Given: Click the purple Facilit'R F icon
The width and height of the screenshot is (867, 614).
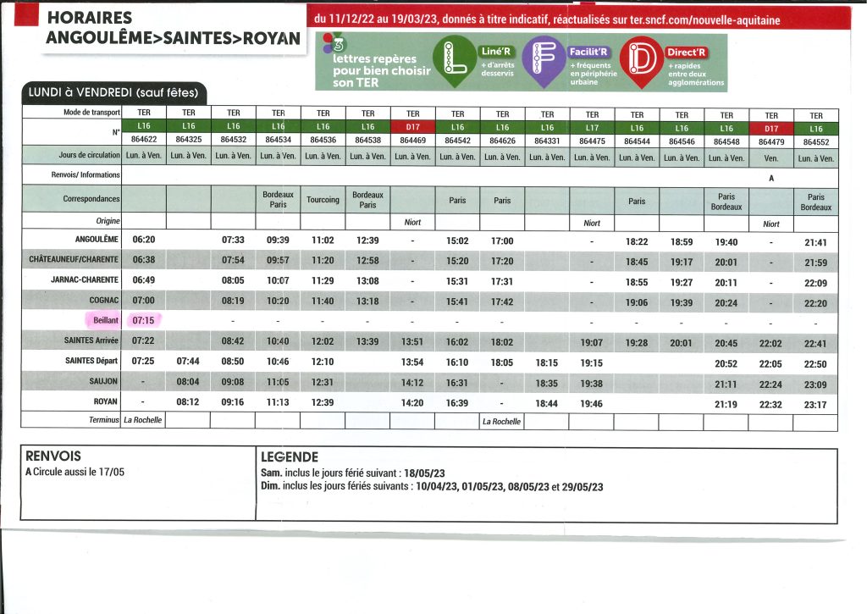Looking at the screenshot, I should [544, 61].
